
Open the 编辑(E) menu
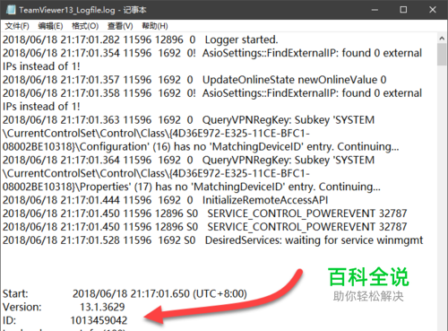50,26
